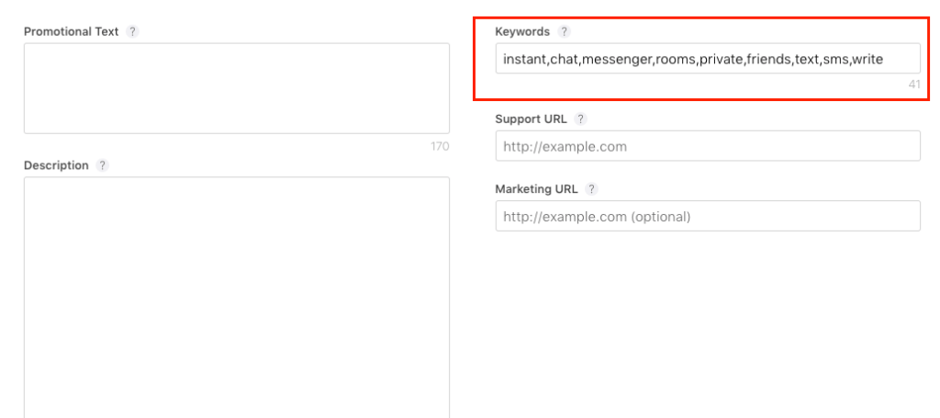Click the word "instant" in Keywords
The image size is (940, 418).
coord(524,59)
